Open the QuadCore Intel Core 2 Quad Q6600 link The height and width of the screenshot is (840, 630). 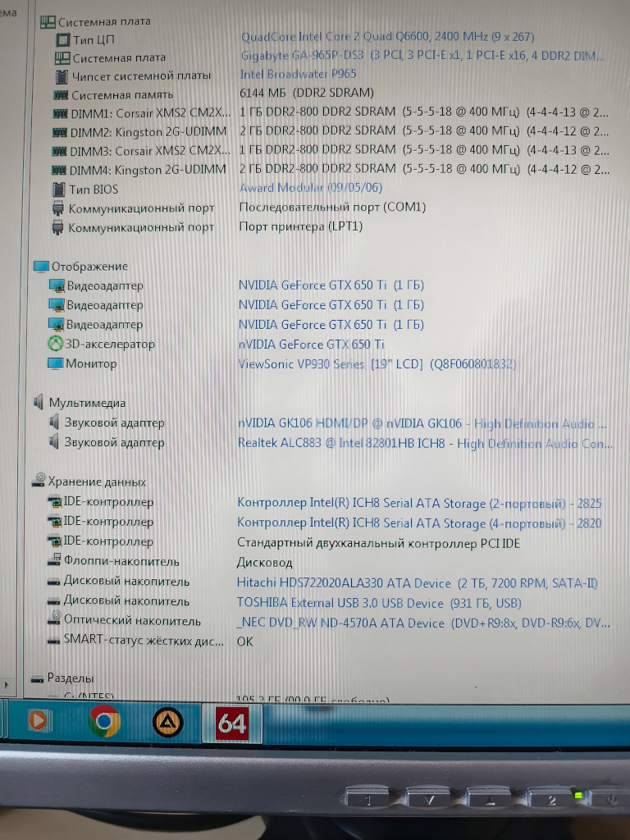pyautogui.click(x=387, y=36)
